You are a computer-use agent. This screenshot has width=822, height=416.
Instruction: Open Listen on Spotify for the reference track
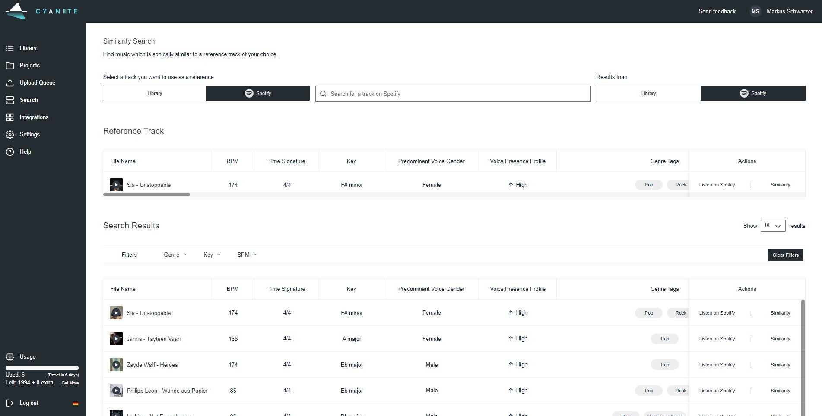pos(717,185)
